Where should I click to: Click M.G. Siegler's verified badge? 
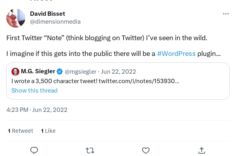[60, 72]
